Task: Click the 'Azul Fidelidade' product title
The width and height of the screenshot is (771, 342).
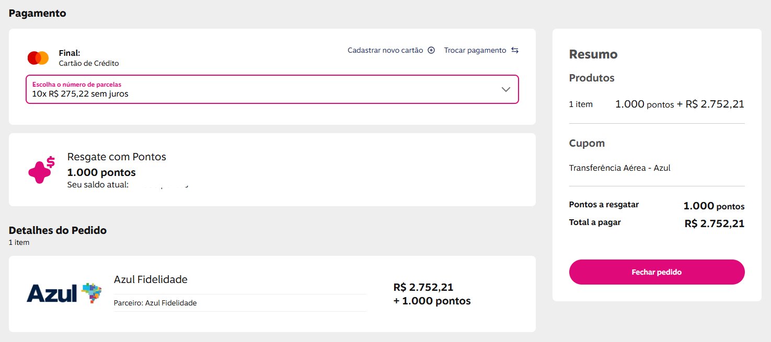Action: pyautogui.click(x=151, y=279)
